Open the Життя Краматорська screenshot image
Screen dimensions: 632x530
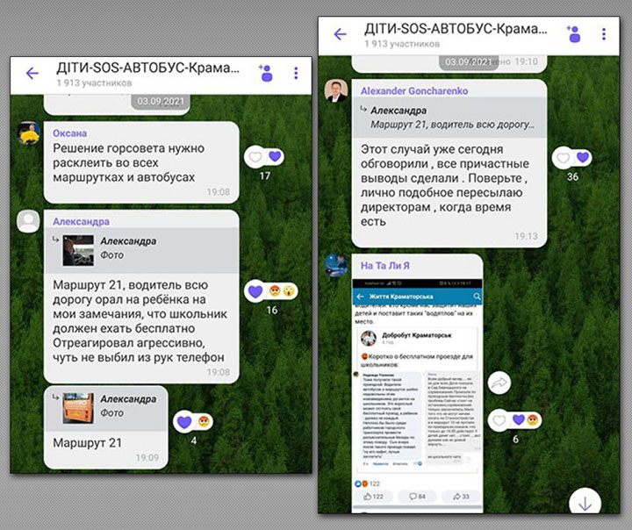pos(417,386)
